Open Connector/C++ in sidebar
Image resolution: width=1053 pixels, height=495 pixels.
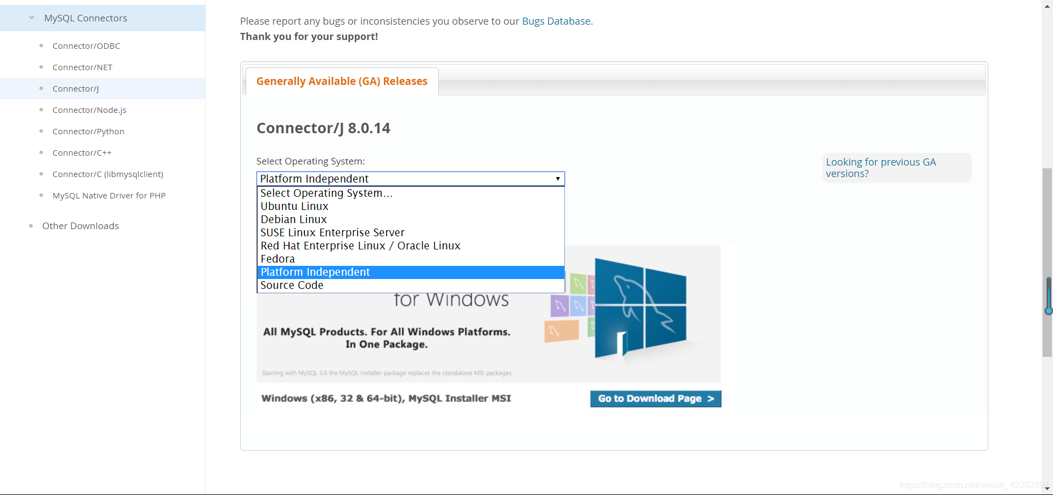82,153
